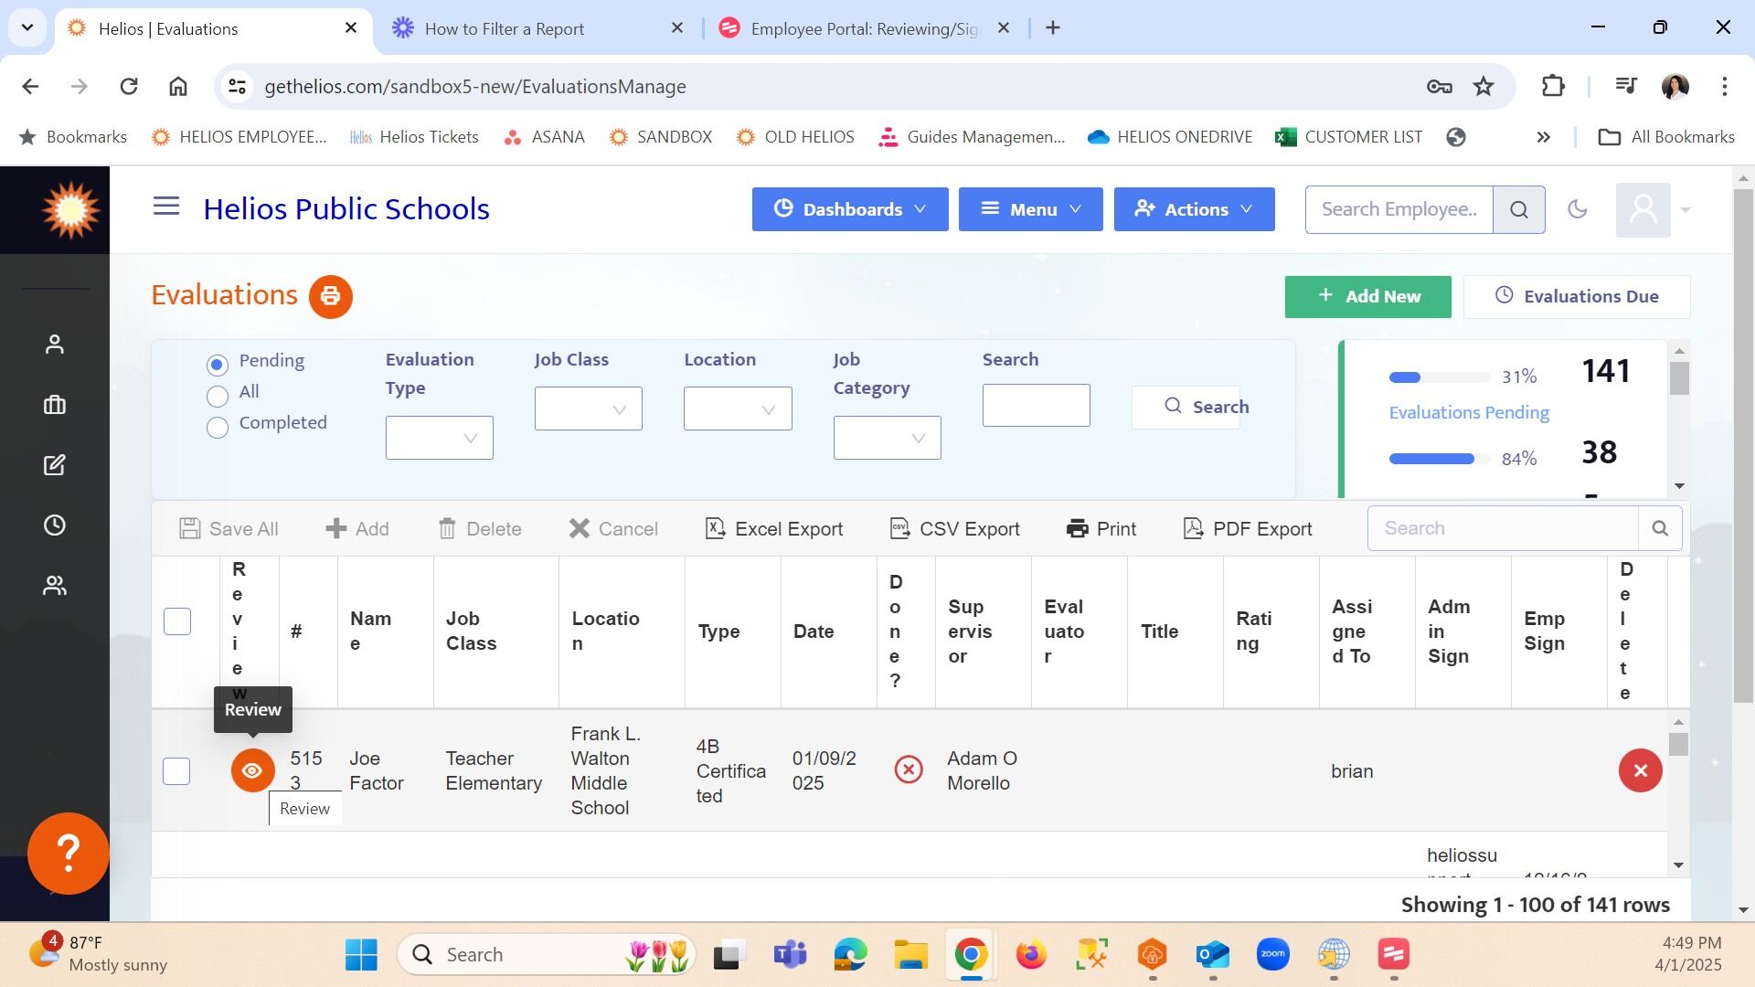Open the Evaluation Type dropdown

point(440,438)
